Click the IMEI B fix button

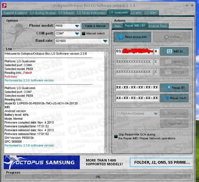pyautogui.click(x=174, y=62)
